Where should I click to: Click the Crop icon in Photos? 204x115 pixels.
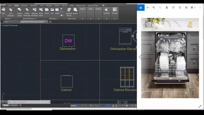[186, 8]
